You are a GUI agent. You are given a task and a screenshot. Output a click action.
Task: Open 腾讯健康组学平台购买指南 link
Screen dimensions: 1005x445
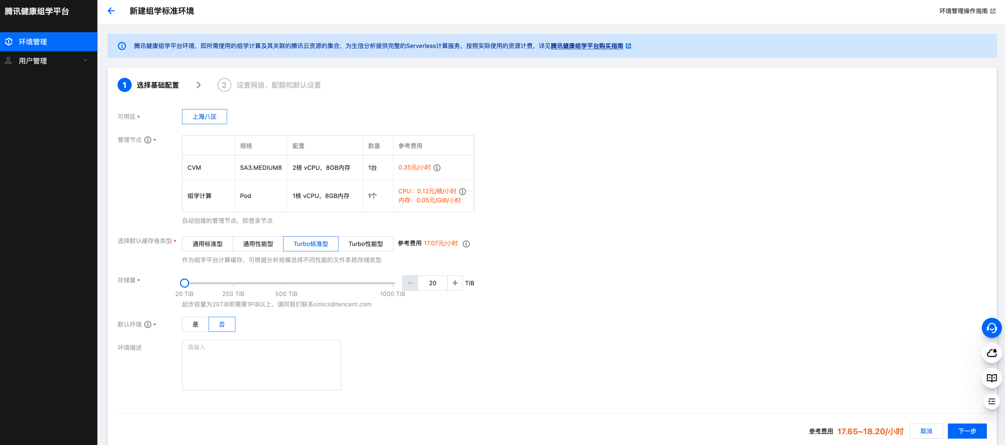click(586, 46)
